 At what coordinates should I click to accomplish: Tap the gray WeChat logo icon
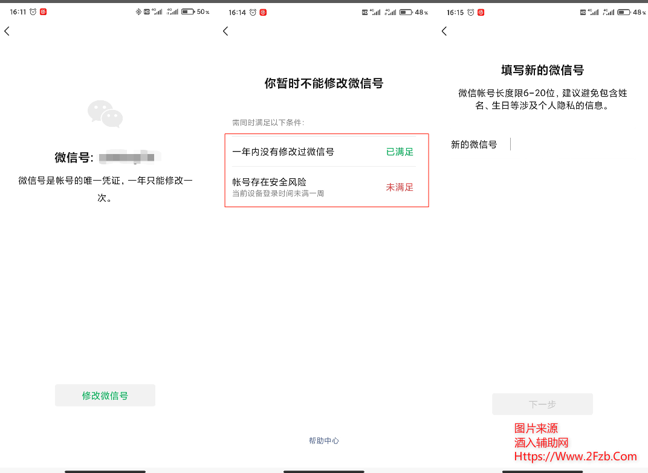tap(105, 114)
